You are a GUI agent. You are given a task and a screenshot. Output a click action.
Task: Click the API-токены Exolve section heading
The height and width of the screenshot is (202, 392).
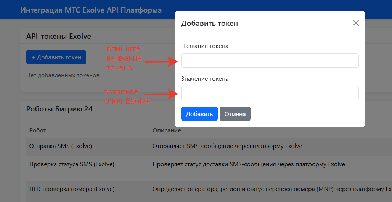58,36
